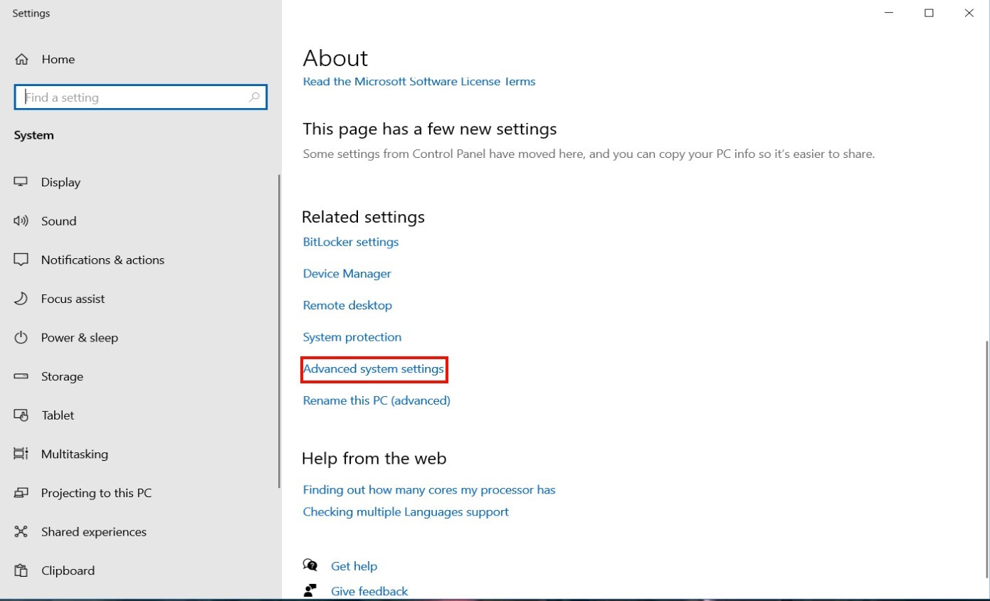Click the Storage drive icon

point(21,376)
